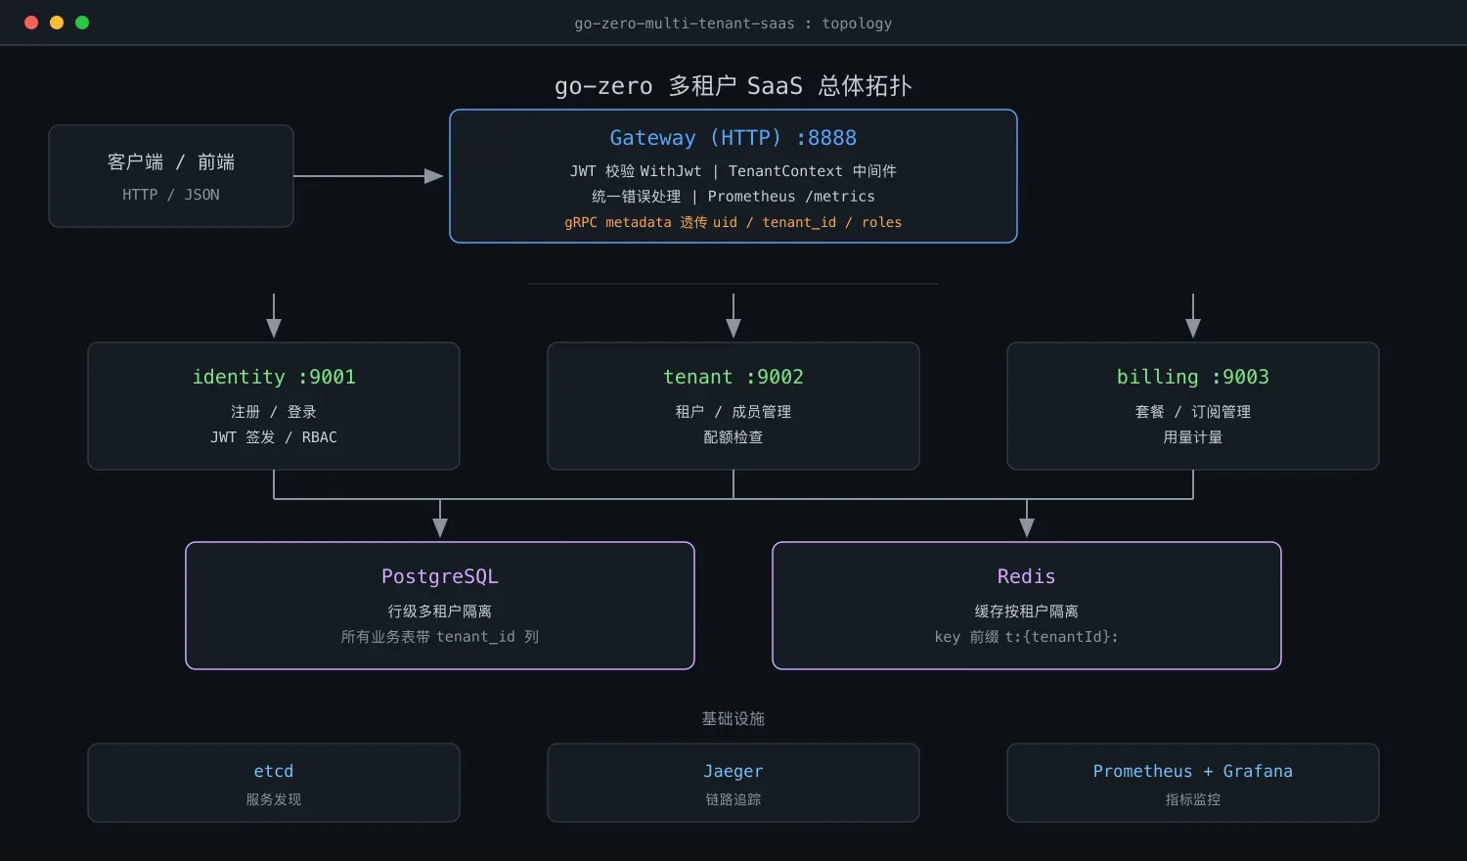The height and width of the screenshot is (861, 1467).
Task: Maximize the window using the green button
Action: [82, 23]
